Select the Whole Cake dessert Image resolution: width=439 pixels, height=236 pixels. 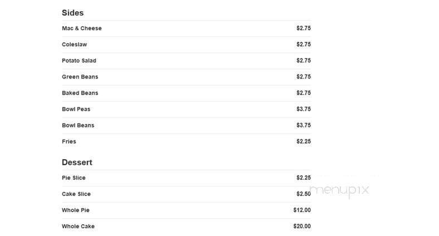(x=78, y=227)
